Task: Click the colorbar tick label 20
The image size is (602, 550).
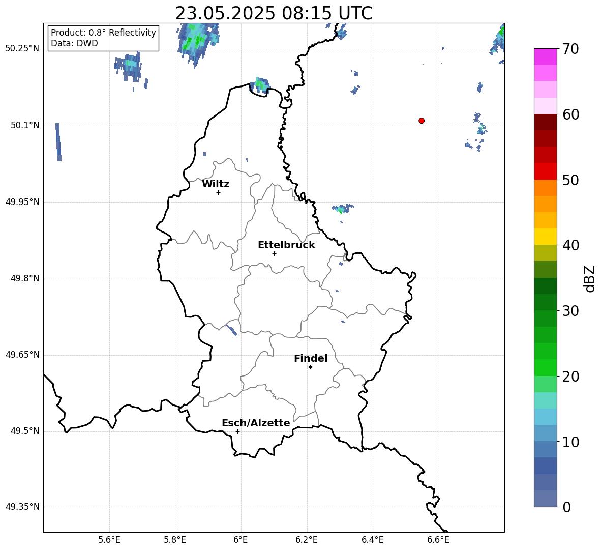Action: pyautogui.click(x=570, y=377)
